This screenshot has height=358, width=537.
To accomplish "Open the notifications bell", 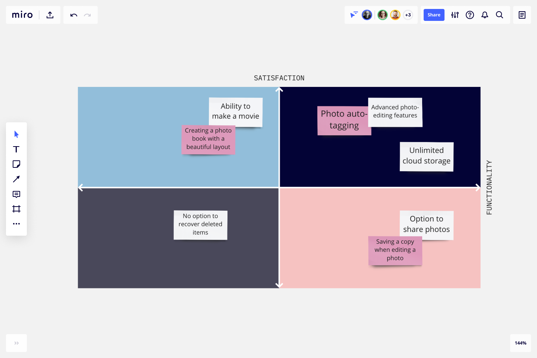I will [485, 15].
